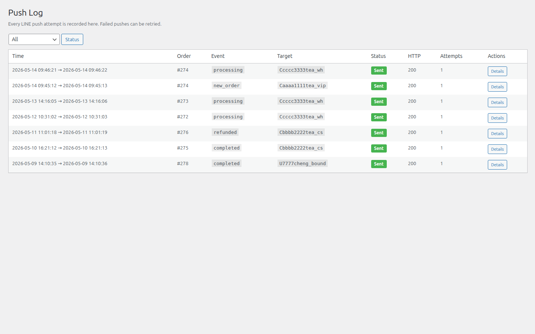The width and height of the screenshot is (535, 334).
Task: Select the HTTP column header
Action: pos(414,56)
